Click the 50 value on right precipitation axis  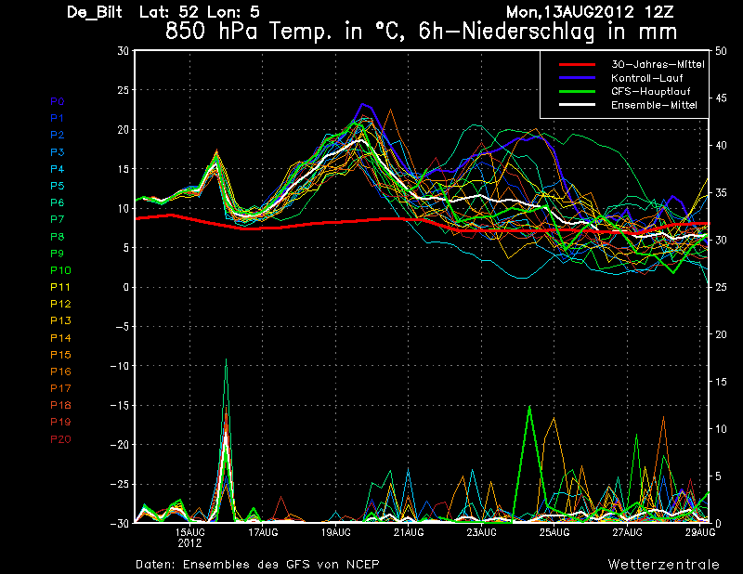(x=721, y=51)
